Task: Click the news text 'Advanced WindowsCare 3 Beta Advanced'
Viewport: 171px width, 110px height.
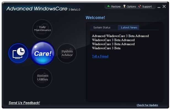Action: (120, 36)
